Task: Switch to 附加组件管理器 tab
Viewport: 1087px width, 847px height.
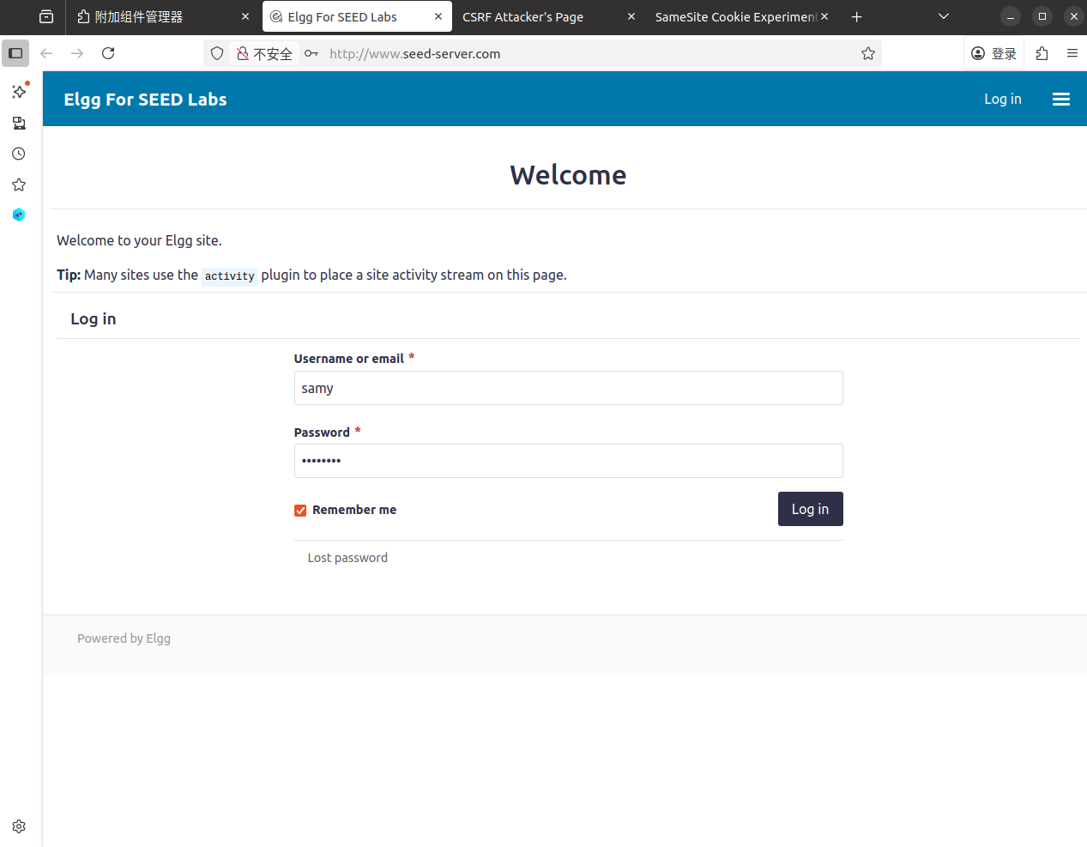Action: (x=163, y=16)
